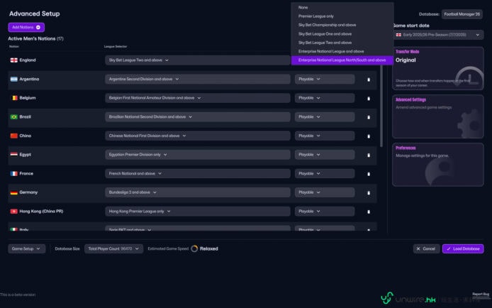Click the Brazil flag icon
492x308 pixels.
[13, 117]
